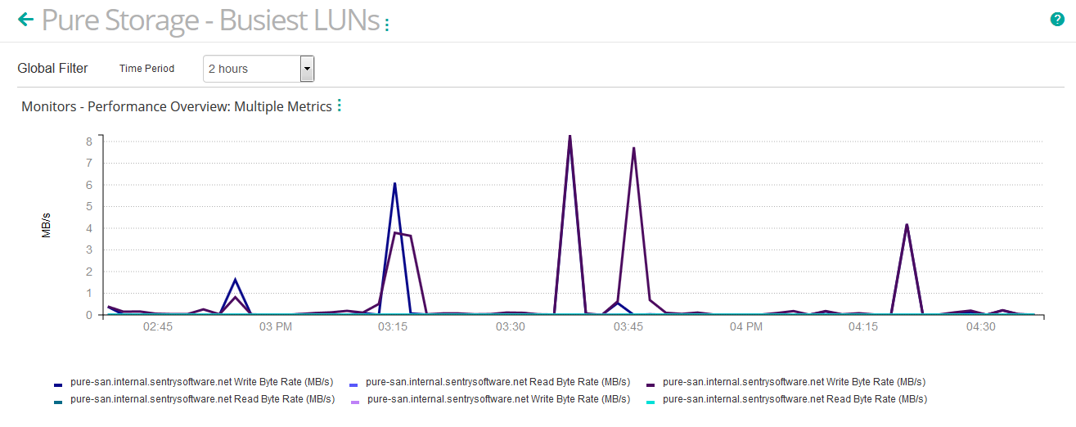Toggle the navy blue Write Byte Rate legend swatch

tap(58, 384)
